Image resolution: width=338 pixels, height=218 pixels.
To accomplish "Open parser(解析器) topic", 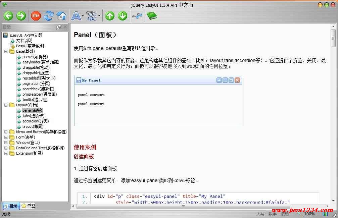I will click(x=35, y=57).
